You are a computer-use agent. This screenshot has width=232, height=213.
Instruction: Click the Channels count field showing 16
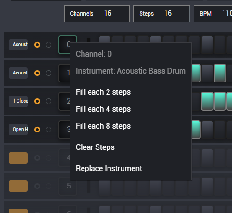click(x=114, y=14)
